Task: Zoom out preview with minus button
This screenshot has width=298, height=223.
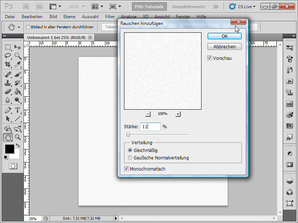Action: click(x=148, y=114)
